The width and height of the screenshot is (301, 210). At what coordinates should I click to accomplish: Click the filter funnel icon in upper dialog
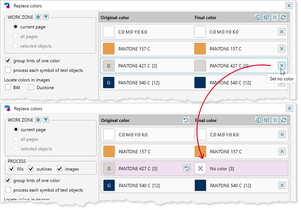pos(46,17)
